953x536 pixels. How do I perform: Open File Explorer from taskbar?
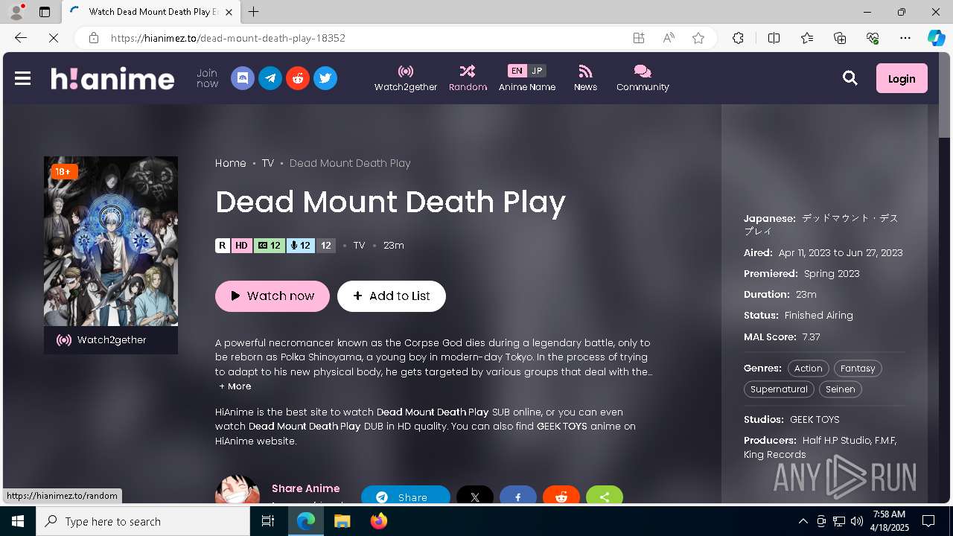point(342,521)
